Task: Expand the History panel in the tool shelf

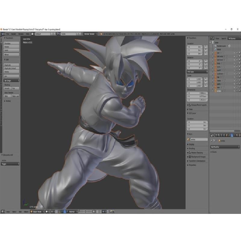Action: (x=8, y=101)
